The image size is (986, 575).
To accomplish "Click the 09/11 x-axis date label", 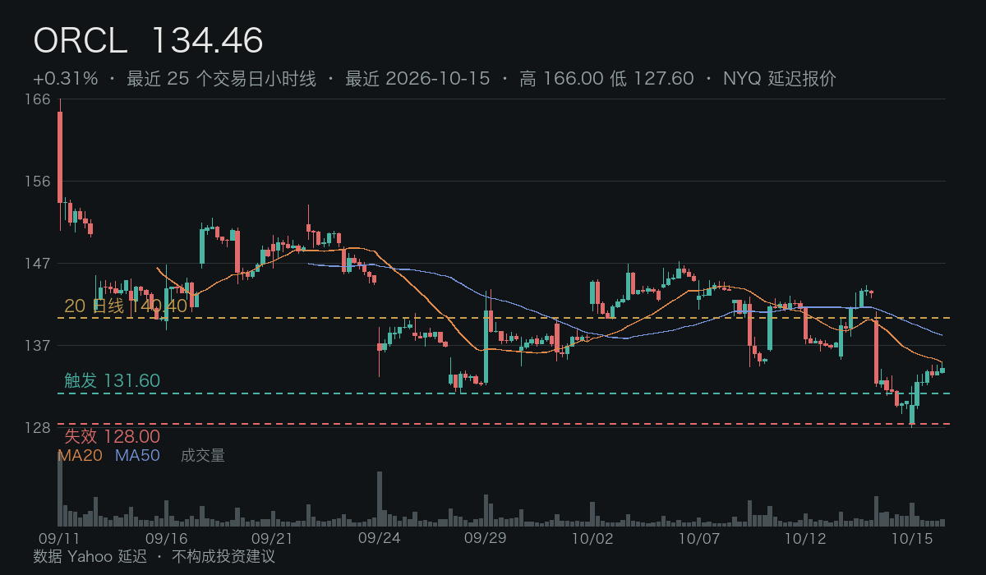I will click(59, 539).
